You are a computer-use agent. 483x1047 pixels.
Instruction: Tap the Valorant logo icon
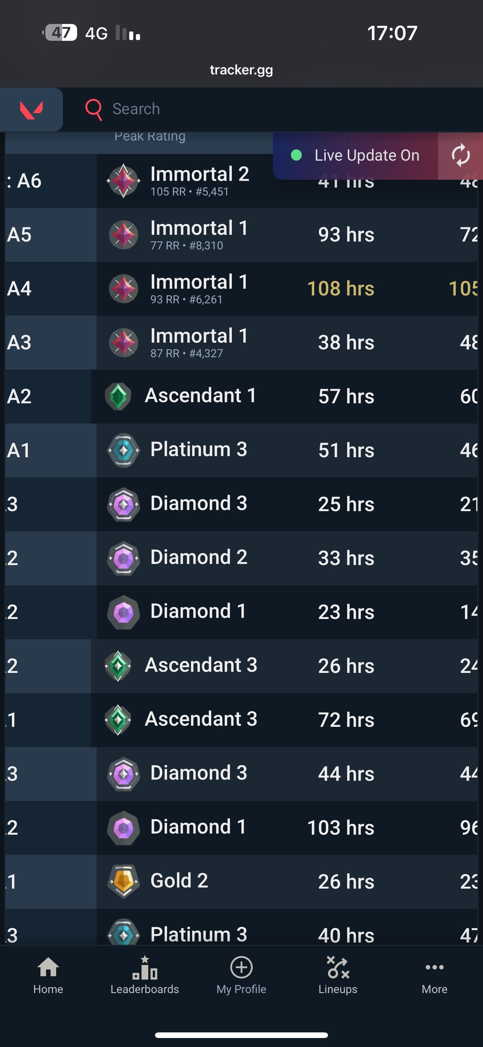coord(31,109)
